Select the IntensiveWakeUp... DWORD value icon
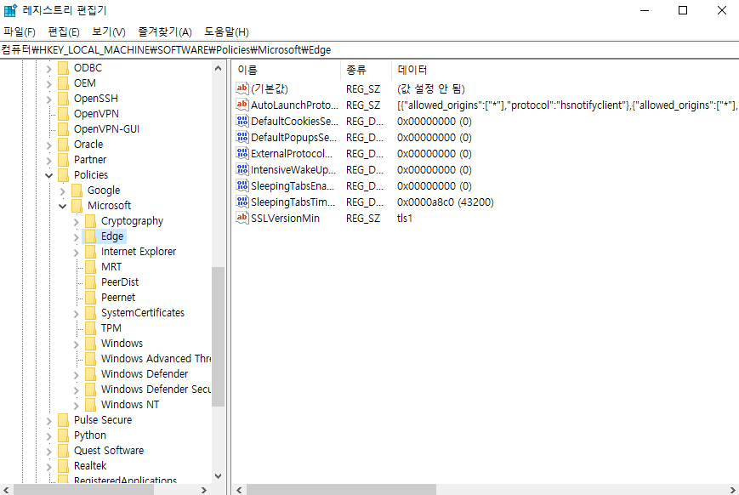This screenshot has width=739, height=495. click(x=242, y=169)
